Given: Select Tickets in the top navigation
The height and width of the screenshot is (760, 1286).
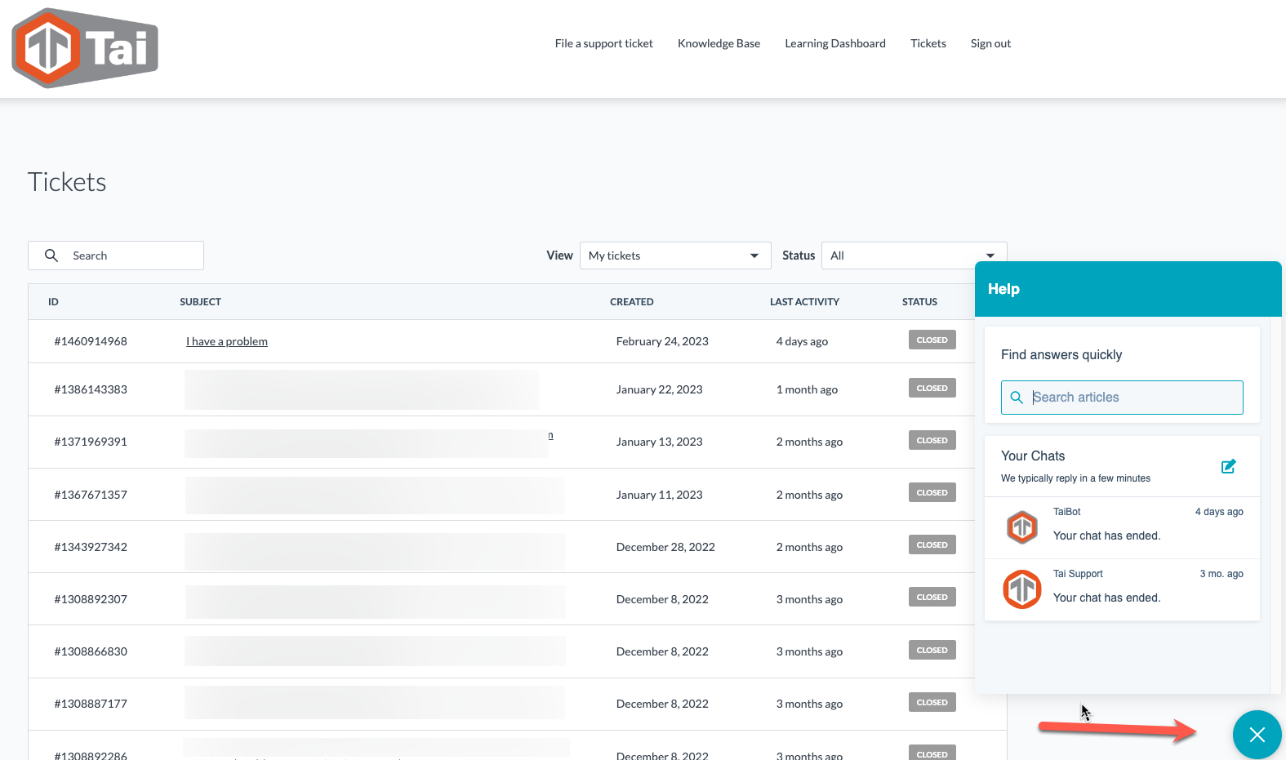Looking at the screenshot, I should tap(928, 43).
